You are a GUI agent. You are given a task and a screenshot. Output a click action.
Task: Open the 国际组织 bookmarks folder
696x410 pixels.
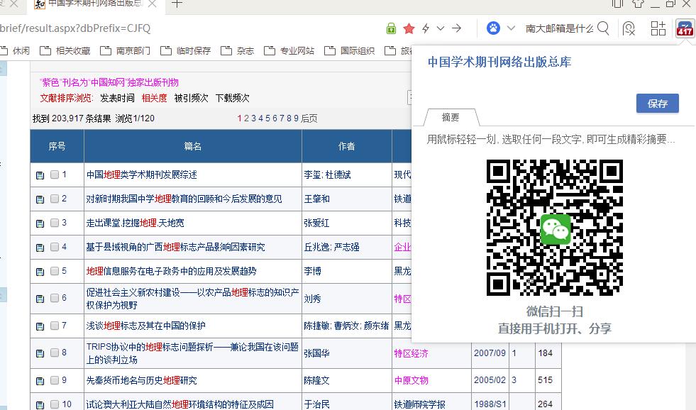click(349, 50)
